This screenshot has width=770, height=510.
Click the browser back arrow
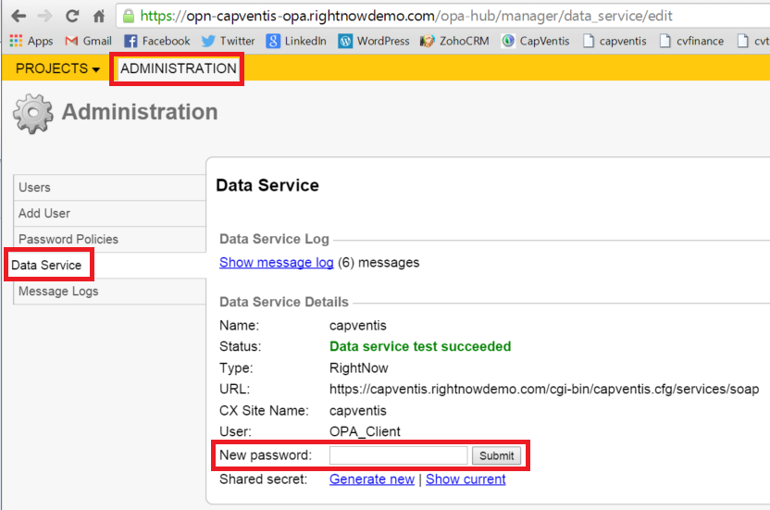pyautogui.click(x=18, y=16)
